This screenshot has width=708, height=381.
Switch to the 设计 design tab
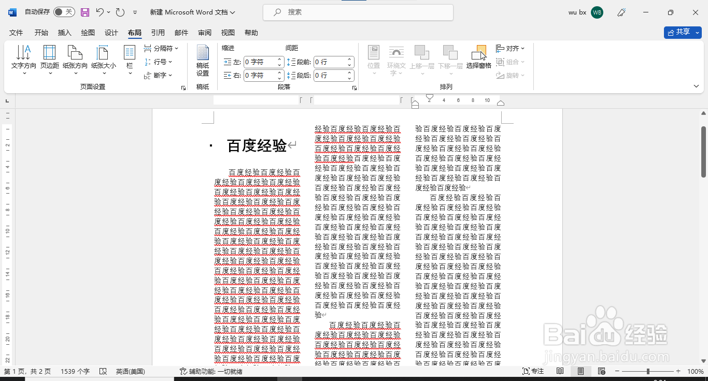point(111,33)
